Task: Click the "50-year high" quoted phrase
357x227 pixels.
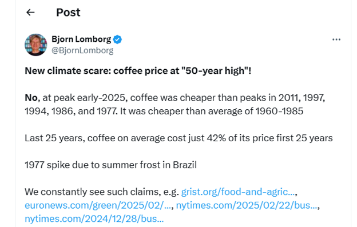Action: pos(215,71)
